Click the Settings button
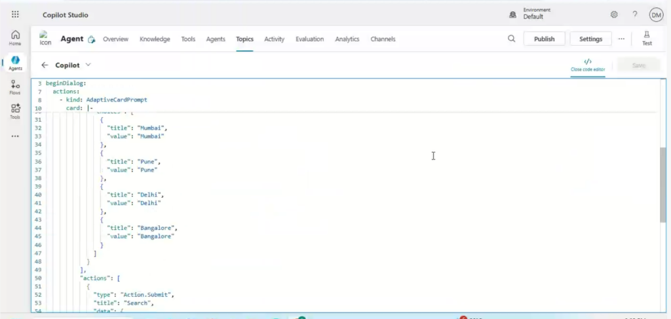Screen dimensions: 671x319 click(590, 39)
